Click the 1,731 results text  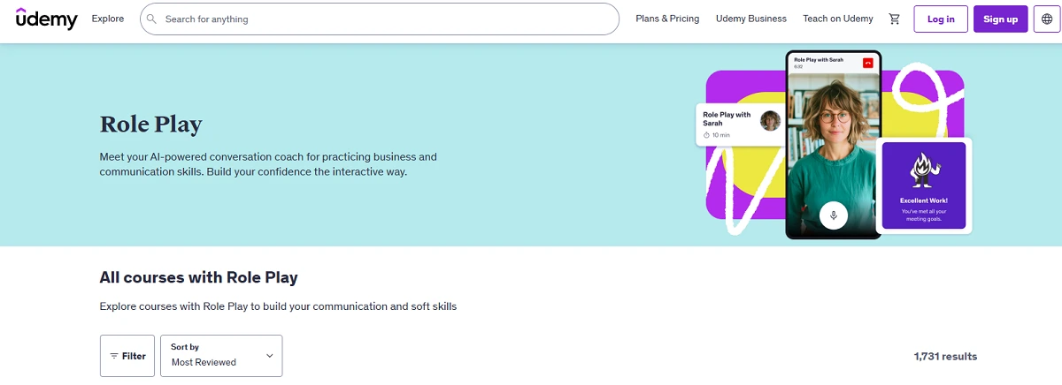point(945,357)
